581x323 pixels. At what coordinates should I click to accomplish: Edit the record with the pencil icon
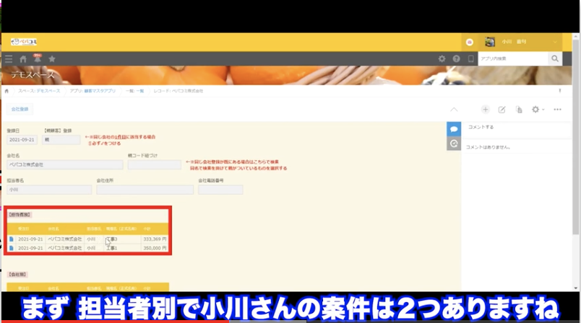(502, 110)
